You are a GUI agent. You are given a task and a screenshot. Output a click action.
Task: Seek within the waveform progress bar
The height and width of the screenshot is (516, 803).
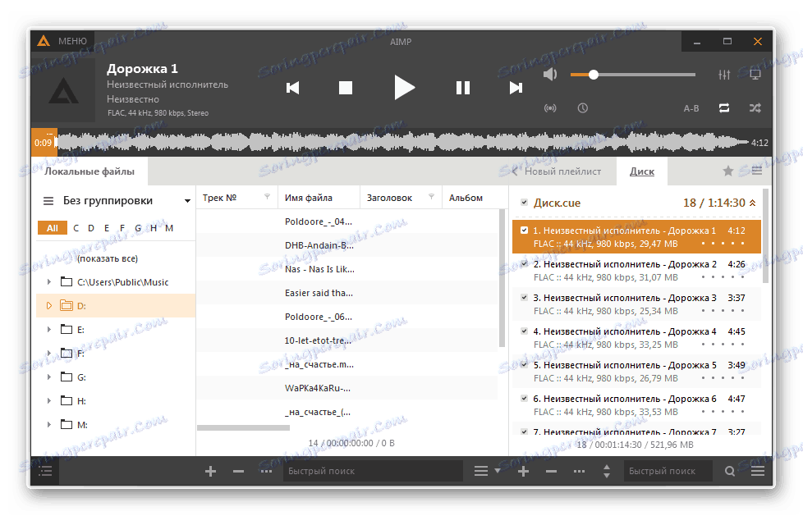(x=402, y=143)
